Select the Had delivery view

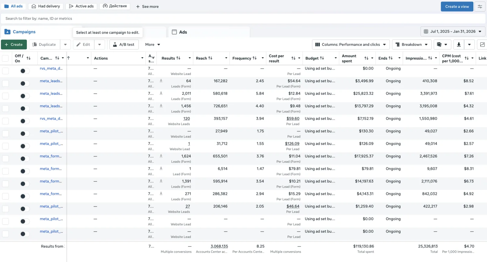point(46,6)
